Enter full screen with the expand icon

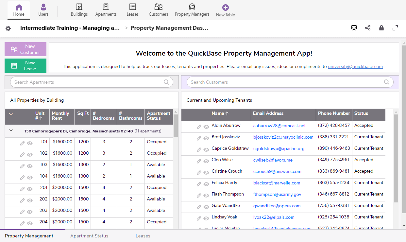(395, 28)
